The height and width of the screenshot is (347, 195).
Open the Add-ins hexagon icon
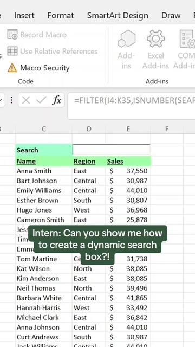[x=126, y=39]
